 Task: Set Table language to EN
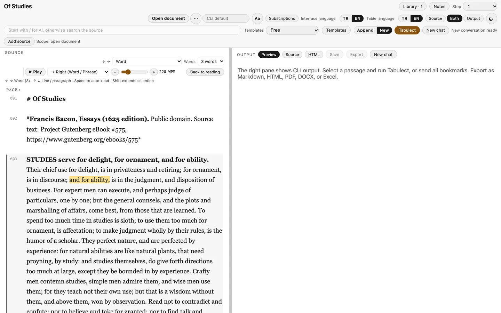[x=416, y=18]
